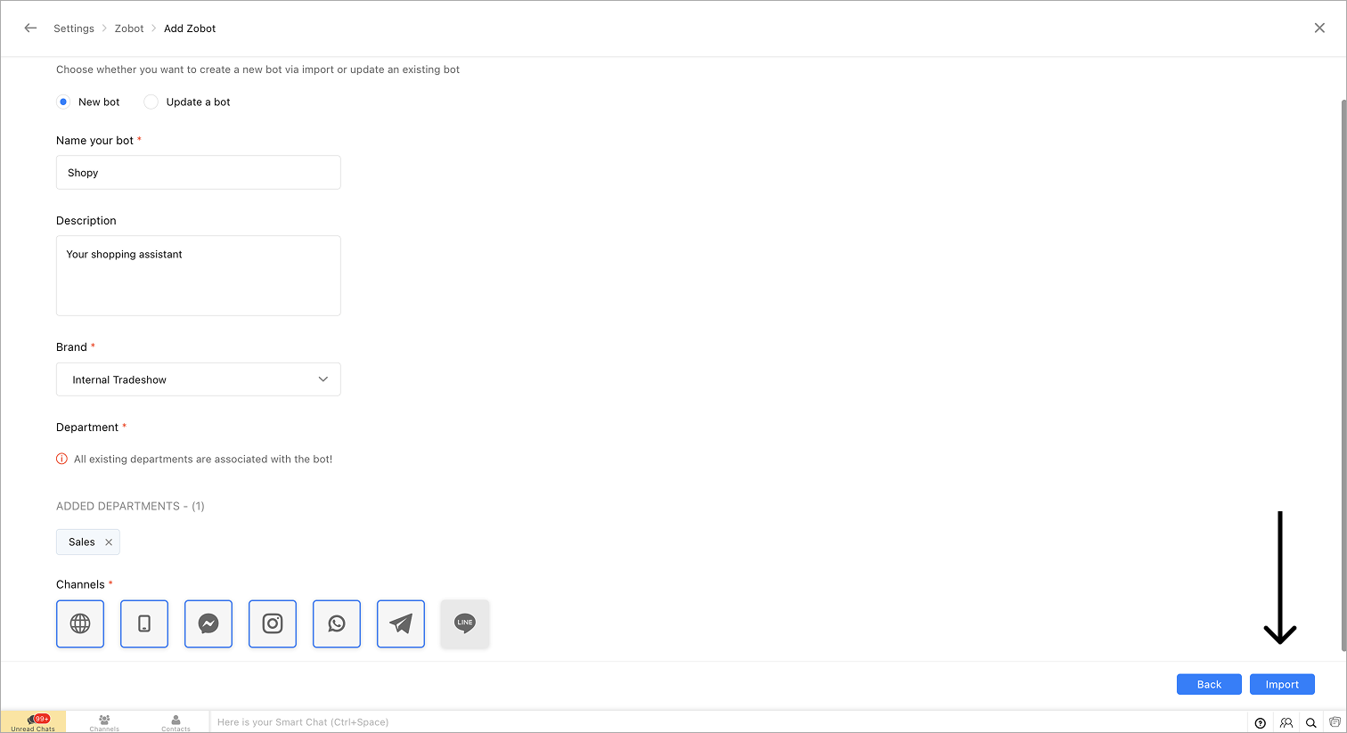Select the Update a bot radio option

(x=151, y=102)
